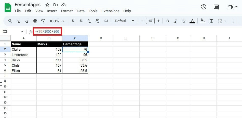Select the paint format tool
242x118 pixels.
click(43, 21)
